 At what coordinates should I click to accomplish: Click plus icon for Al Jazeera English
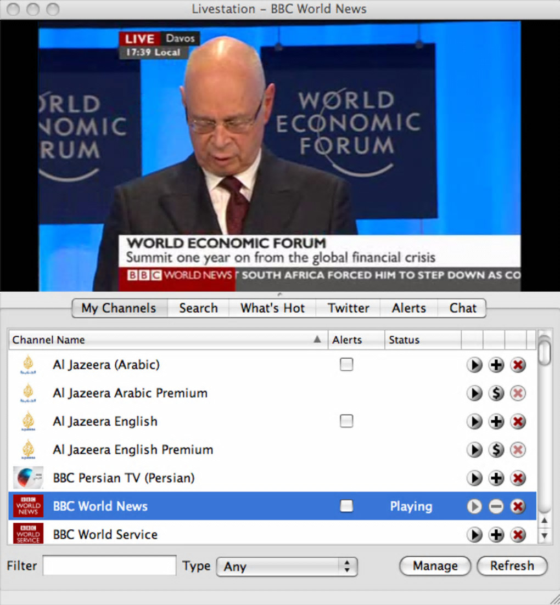coord(496,421)
